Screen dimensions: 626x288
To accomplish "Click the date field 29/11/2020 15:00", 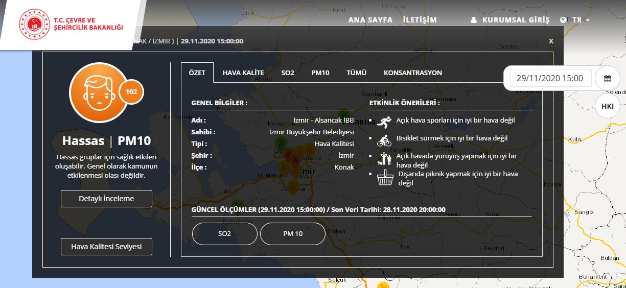I will point(550,78).
